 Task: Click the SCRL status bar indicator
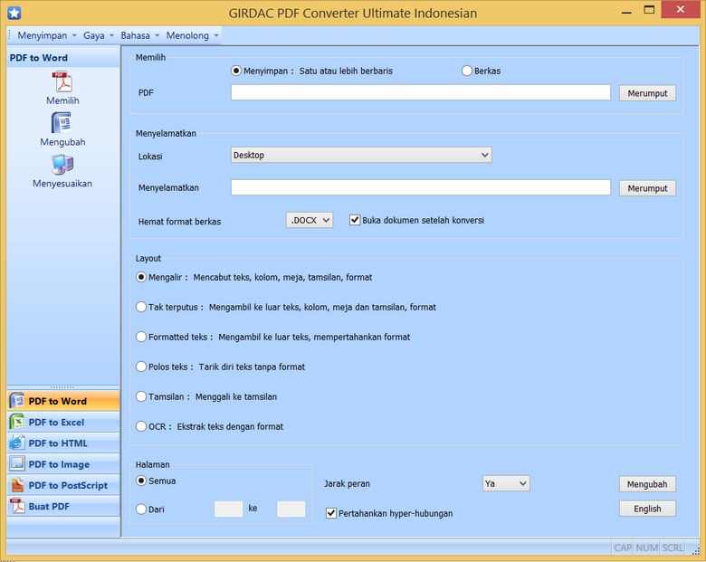pos(673,548)
